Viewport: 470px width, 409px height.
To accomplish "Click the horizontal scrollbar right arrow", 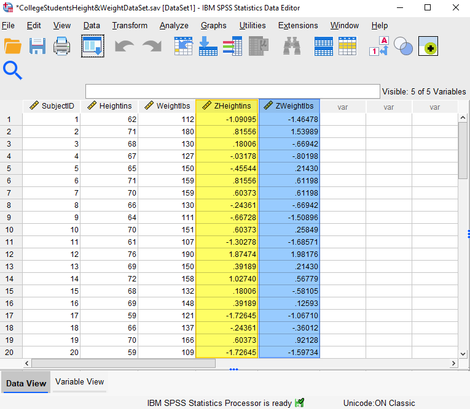I will coord(453,363).
